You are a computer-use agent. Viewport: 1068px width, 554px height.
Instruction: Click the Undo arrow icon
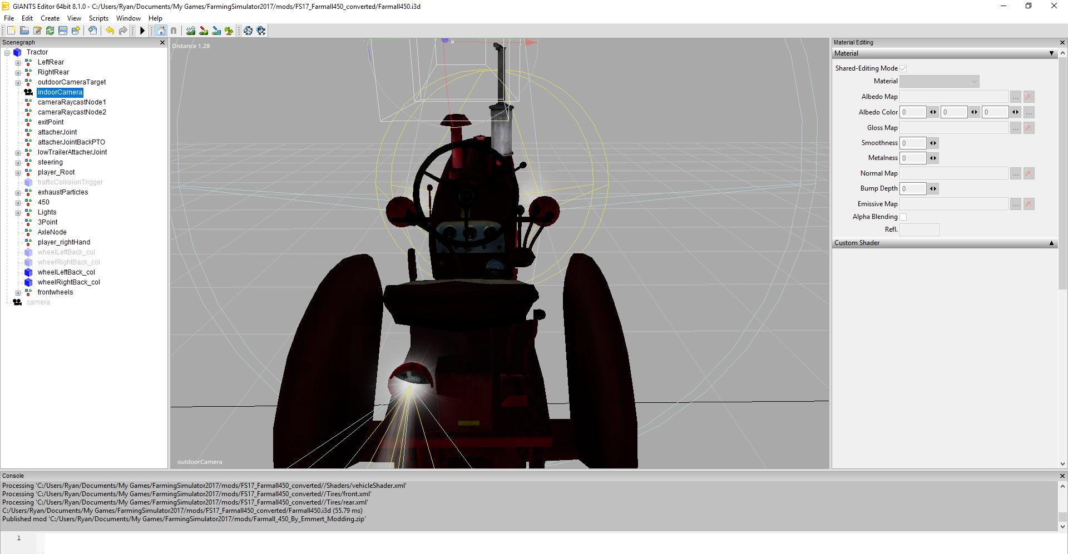coord(110,31)
